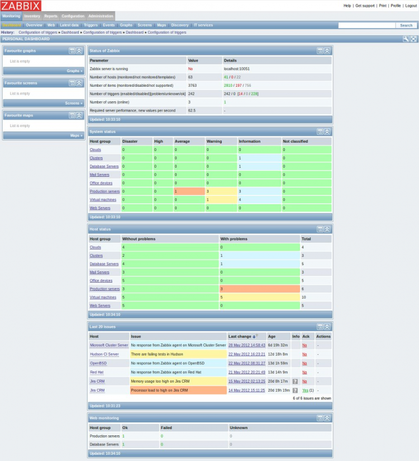Click the Print link
Image resolution: width=419 pixels, height=461 pixels.
tap(383, 6)
